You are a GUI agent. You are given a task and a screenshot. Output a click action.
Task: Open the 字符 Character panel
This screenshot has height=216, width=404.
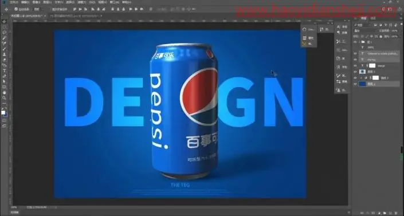coord(342,27)
